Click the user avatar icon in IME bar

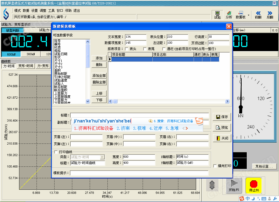[269, 199]
